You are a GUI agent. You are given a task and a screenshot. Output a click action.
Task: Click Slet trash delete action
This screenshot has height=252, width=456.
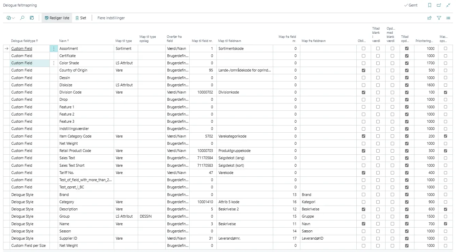tap(81, 18)
